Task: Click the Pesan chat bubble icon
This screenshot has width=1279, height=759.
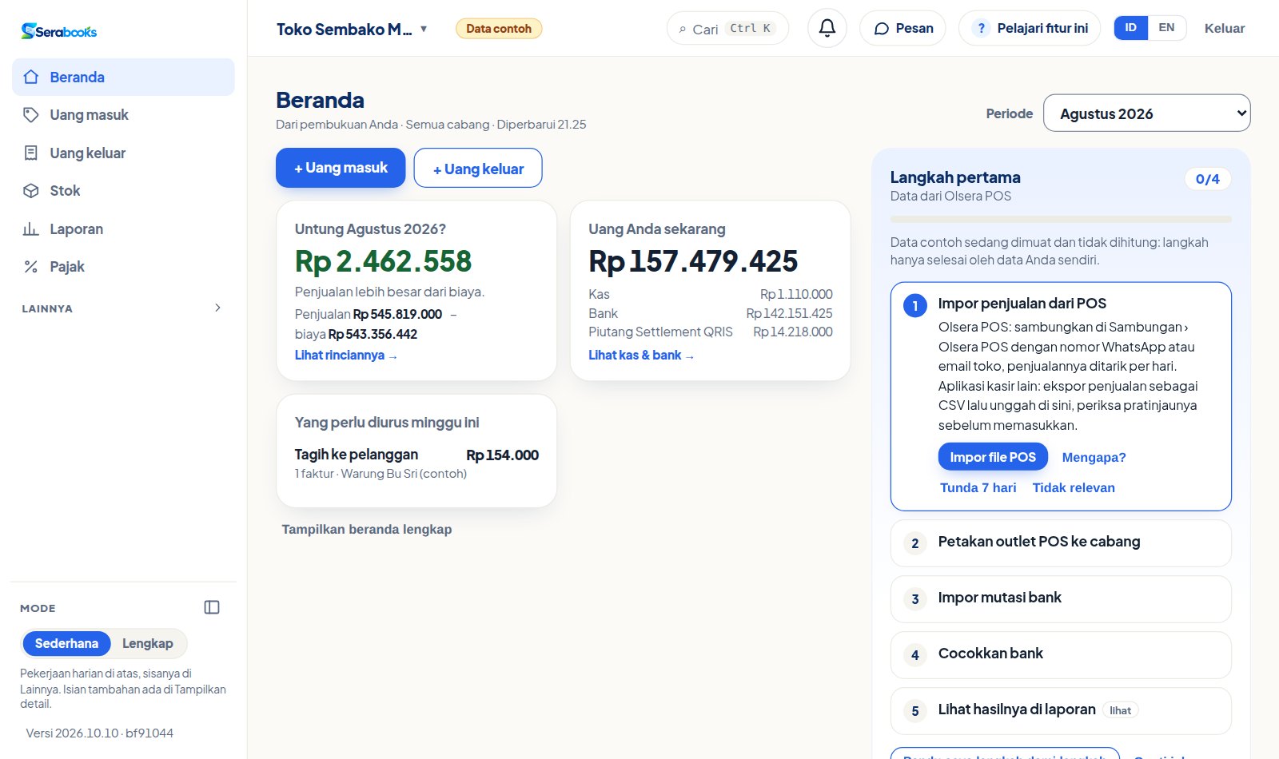Action: coord(882,29)
